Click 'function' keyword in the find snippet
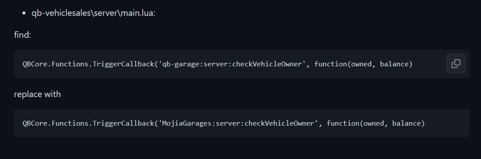This screenshot has width=481, height=159. [x=331, y=64]
